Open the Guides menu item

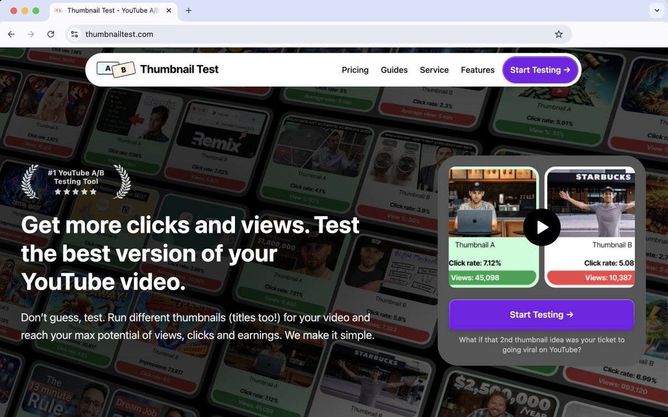coord(394,70)
